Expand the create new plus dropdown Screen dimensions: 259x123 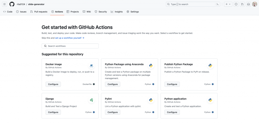coord(228,4)
